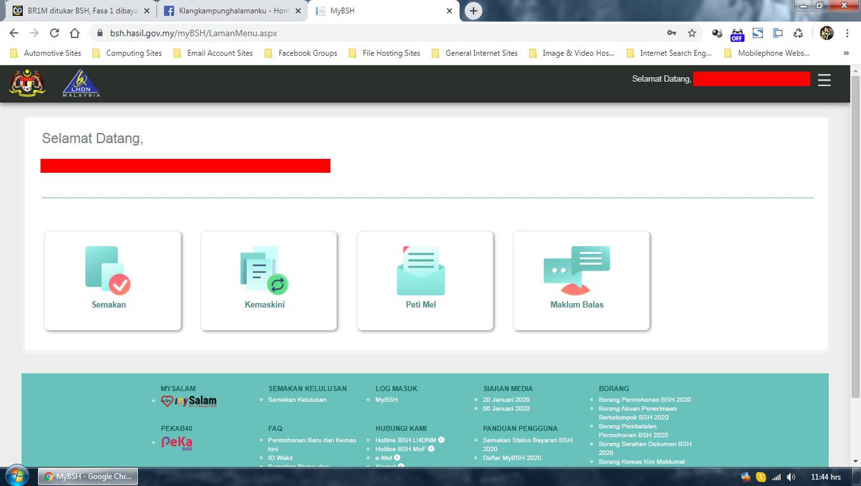Reload the page
This screenshot has height=486, width=861.
[54, 33]
